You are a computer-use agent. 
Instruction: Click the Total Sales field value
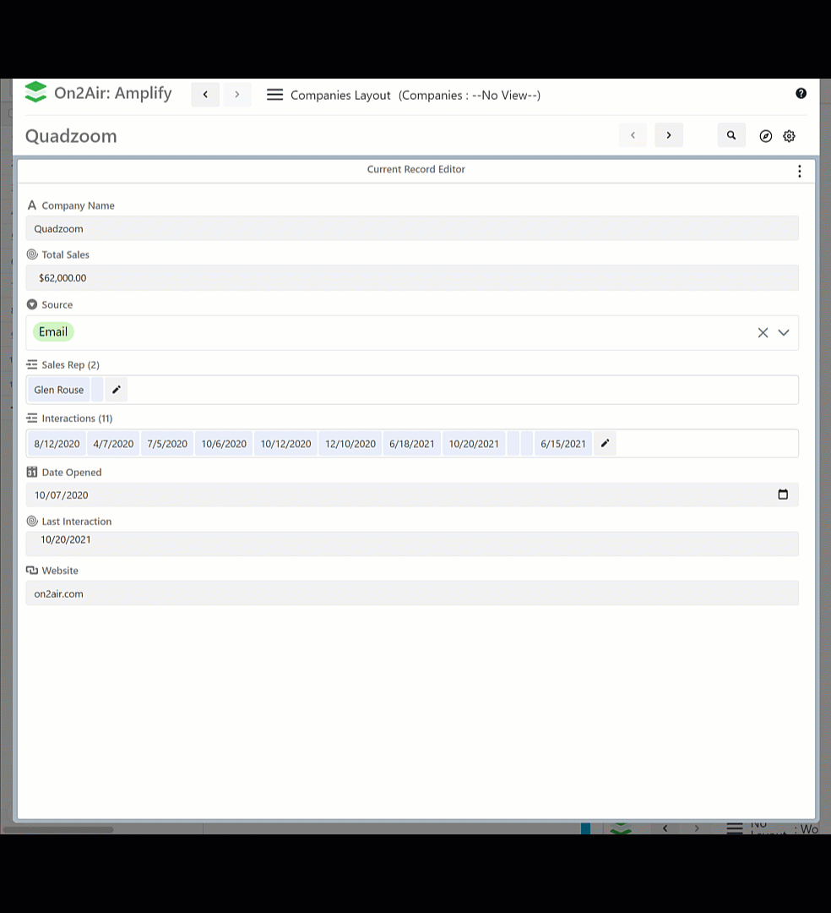pos(412,278)
